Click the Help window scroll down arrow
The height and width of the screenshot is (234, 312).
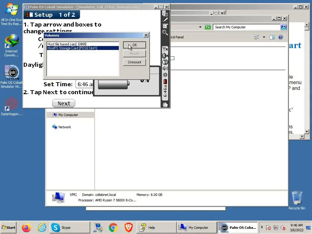click(307, 132)
